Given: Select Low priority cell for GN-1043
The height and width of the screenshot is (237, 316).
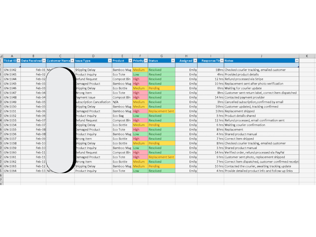Looking at the screenshot, I should coord(140,75).
